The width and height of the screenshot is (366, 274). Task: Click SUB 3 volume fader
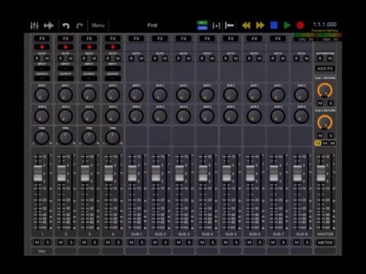[179, 174]
